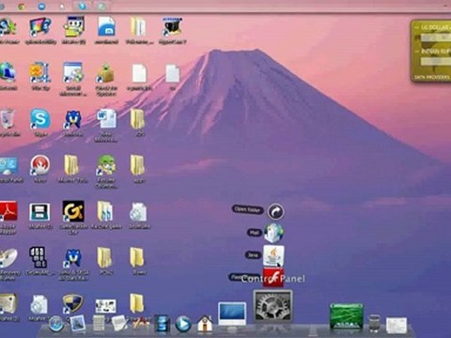
Task: Click the Chrome icon in the top bar
Action: pos(21,6)
